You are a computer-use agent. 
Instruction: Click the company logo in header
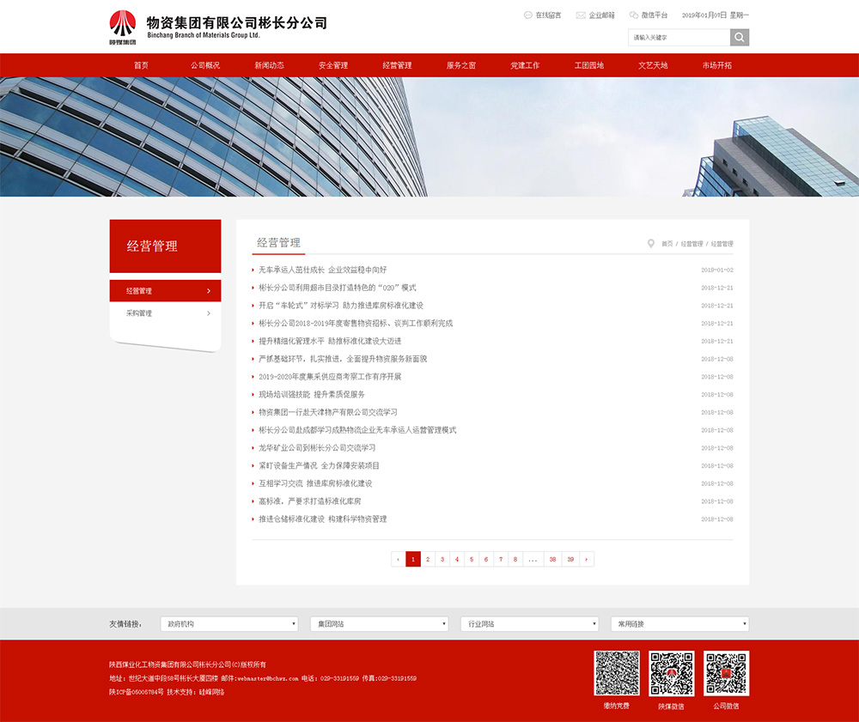pos(123,26)
